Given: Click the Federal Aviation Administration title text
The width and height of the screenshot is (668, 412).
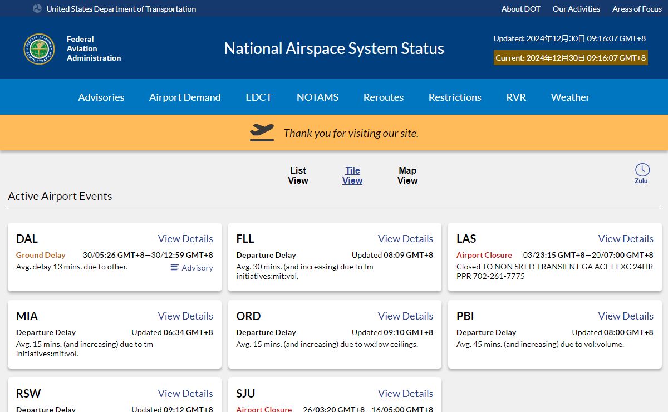Looking at the screenshot, I should pos(94,48).
